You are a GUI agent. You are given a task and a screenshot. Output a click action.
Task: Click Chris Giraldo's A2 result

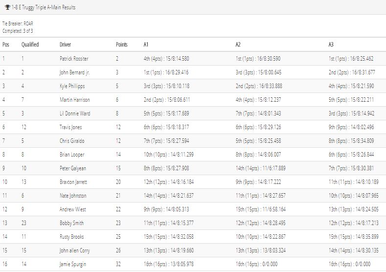point(258,141)
